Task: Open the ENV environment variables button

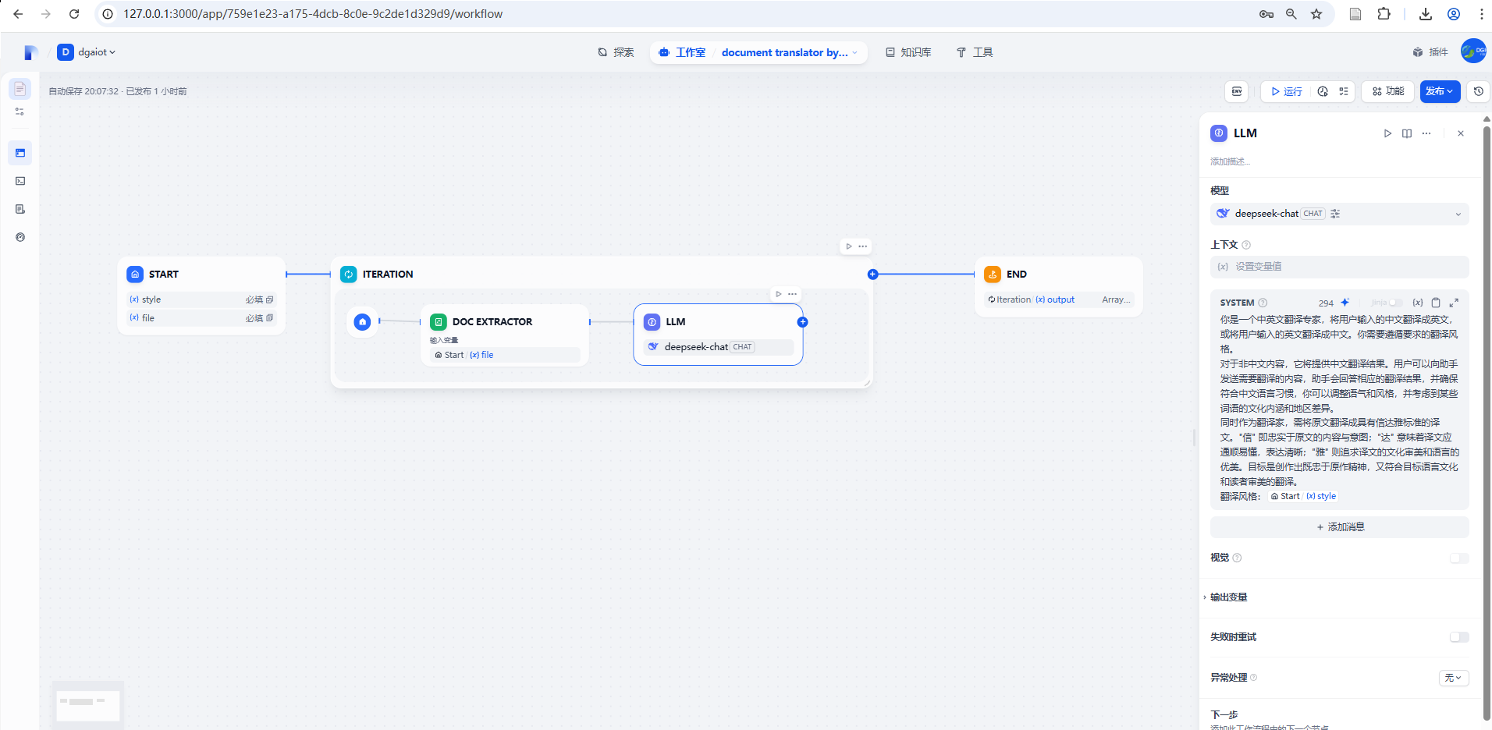Action: click(x=1237, y=91)
